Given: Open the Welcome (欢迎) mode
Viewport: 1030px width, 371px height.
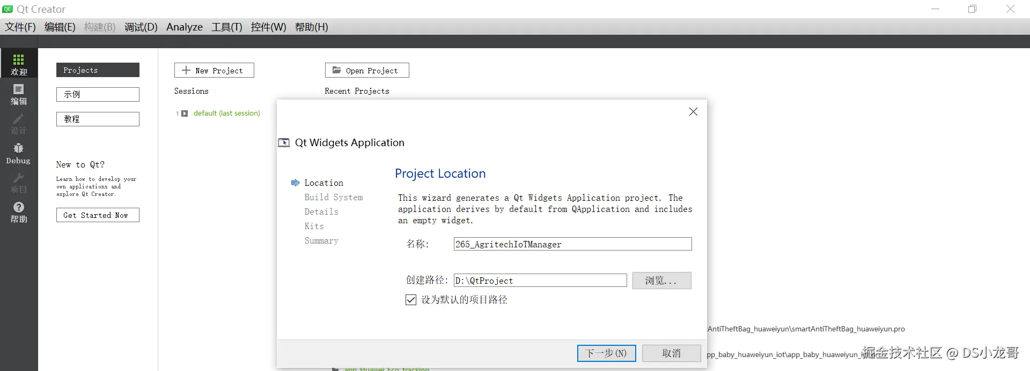Looking at the screenshot, I should [x=19, y=63].
